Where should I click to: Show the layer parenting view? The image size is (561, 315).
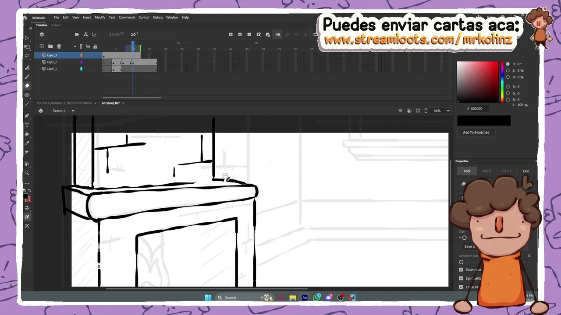click(x=85, y=35)
